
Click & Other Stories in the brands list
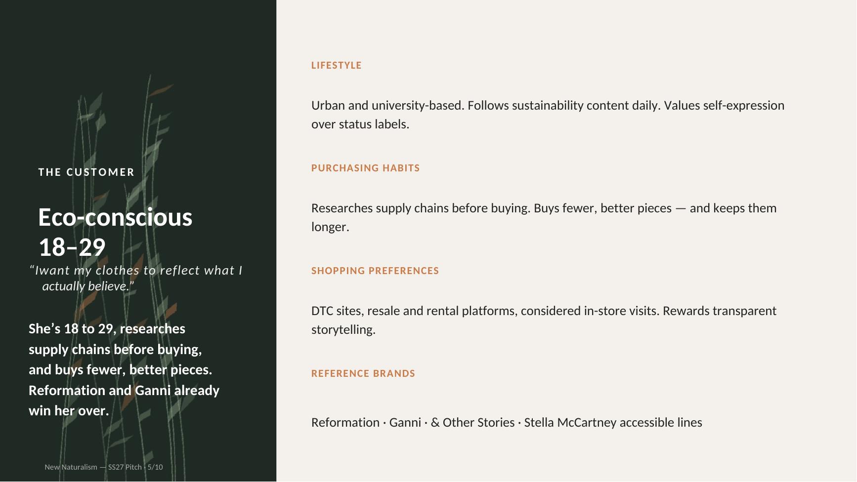point(473,423)
